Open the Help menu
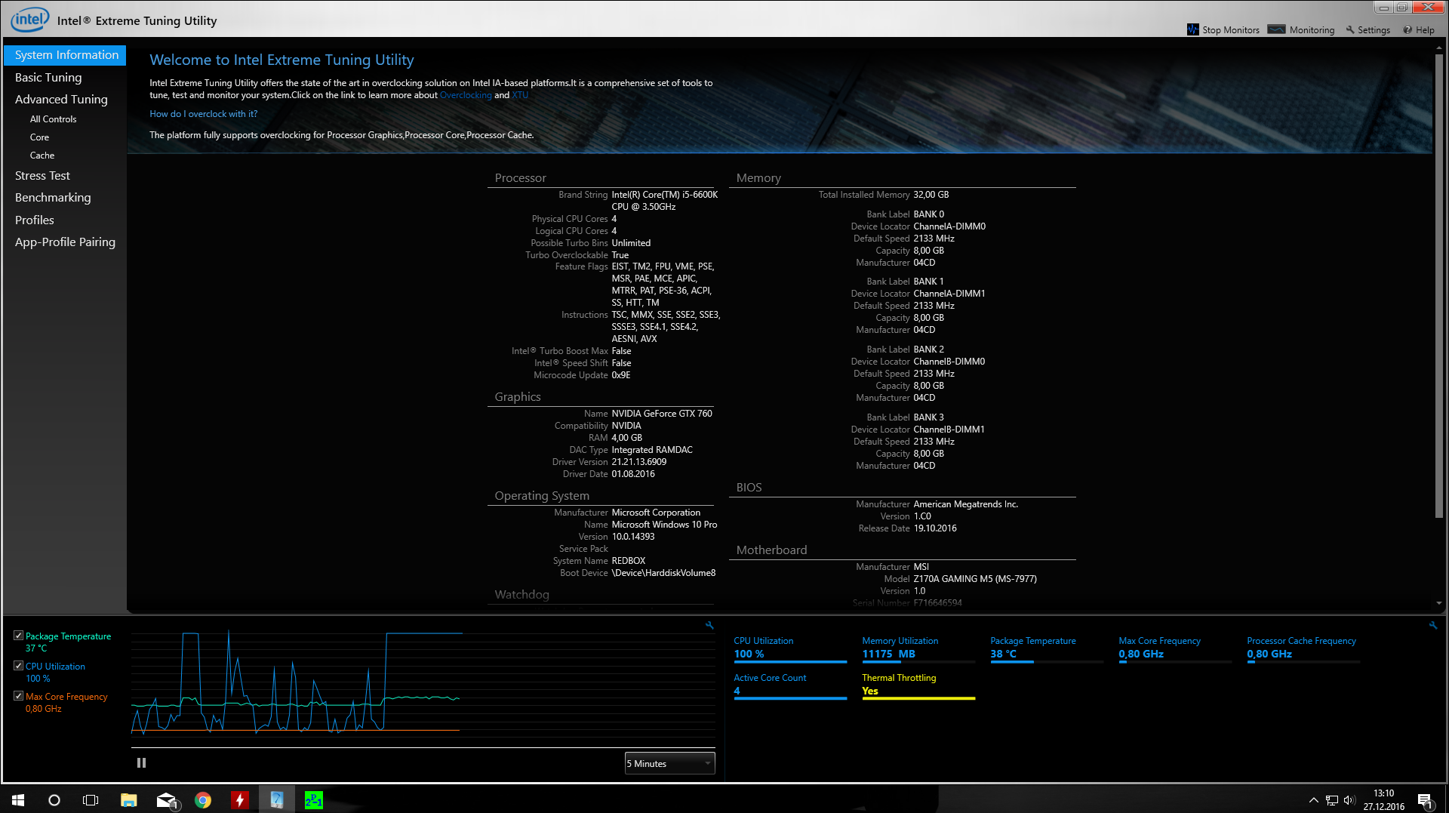Screen dimensions: 1449x813 click(1419, 30)
